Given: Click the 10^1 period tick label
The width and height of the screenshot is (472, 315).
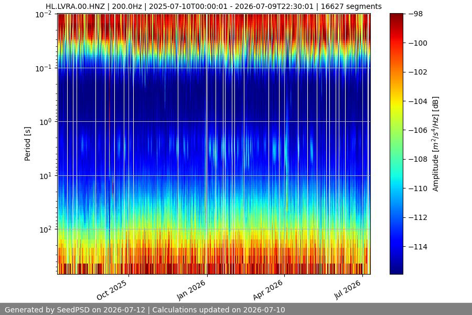Looking at the screenshot, I should 45,176.
